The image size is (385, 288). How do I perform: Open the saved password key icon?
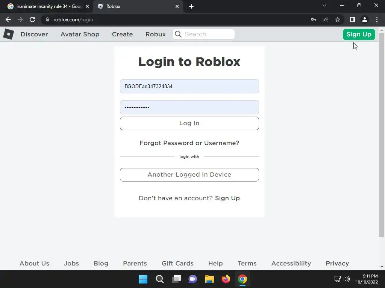click(314, 19)
